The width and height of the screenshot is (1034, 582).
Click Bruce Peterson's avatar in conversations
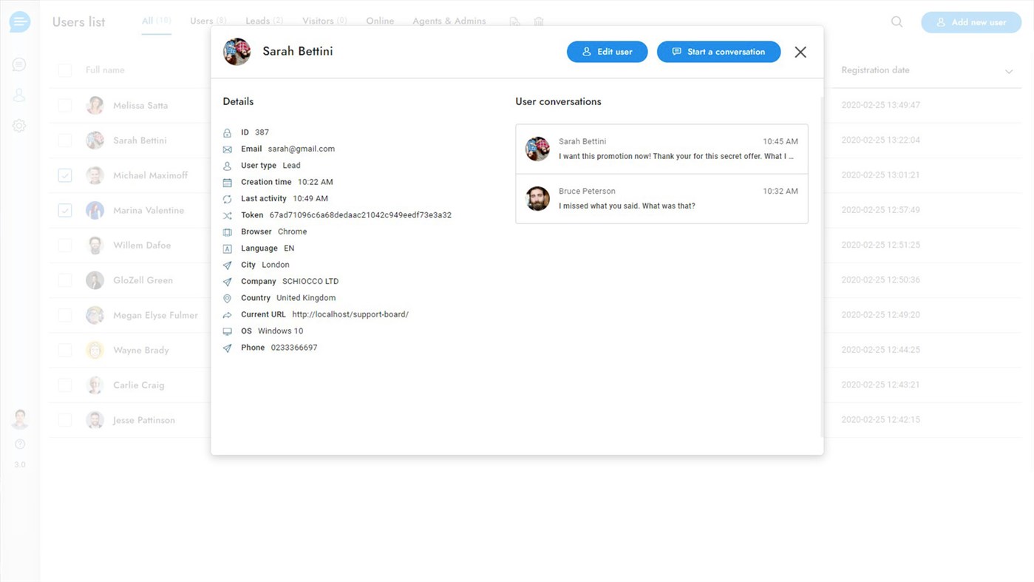tap(537, 198)
